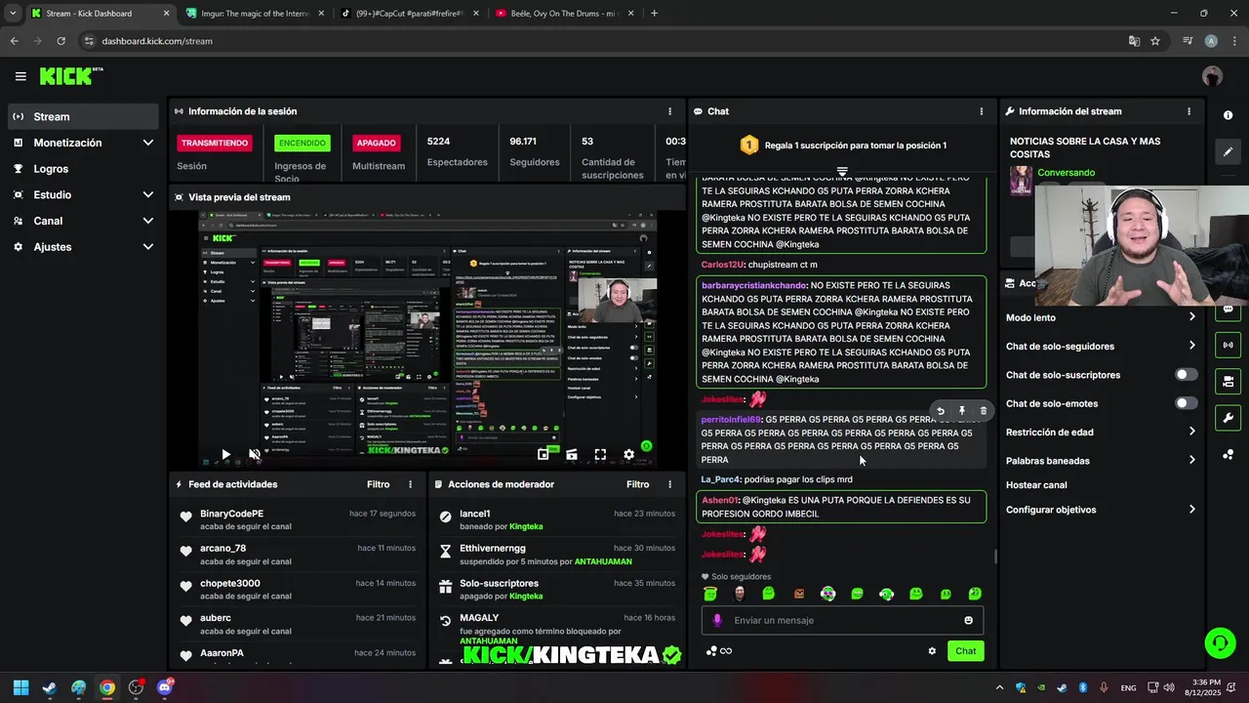
Task: Click username La_Parc4 in chat
Action: (x=720, y=479)
